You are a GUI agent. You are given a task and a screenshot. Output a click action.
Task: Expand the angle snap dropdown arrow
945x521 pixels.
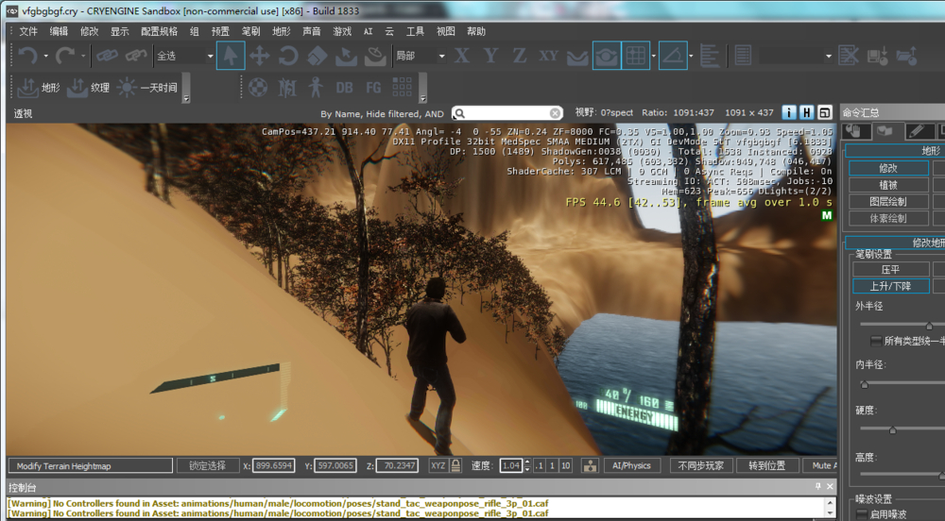[692, 57]
